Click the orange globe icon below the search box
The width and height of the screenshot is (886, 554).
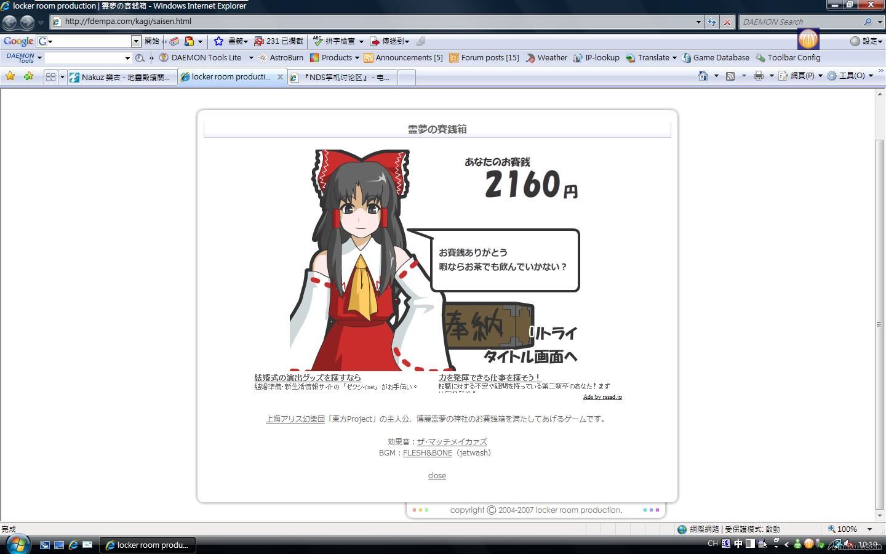[x=808, y=39]
